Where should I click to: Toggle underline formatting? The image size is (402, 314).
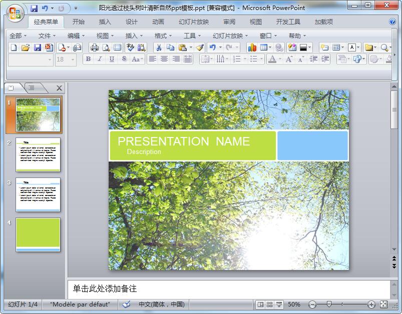tap(112, 59)
